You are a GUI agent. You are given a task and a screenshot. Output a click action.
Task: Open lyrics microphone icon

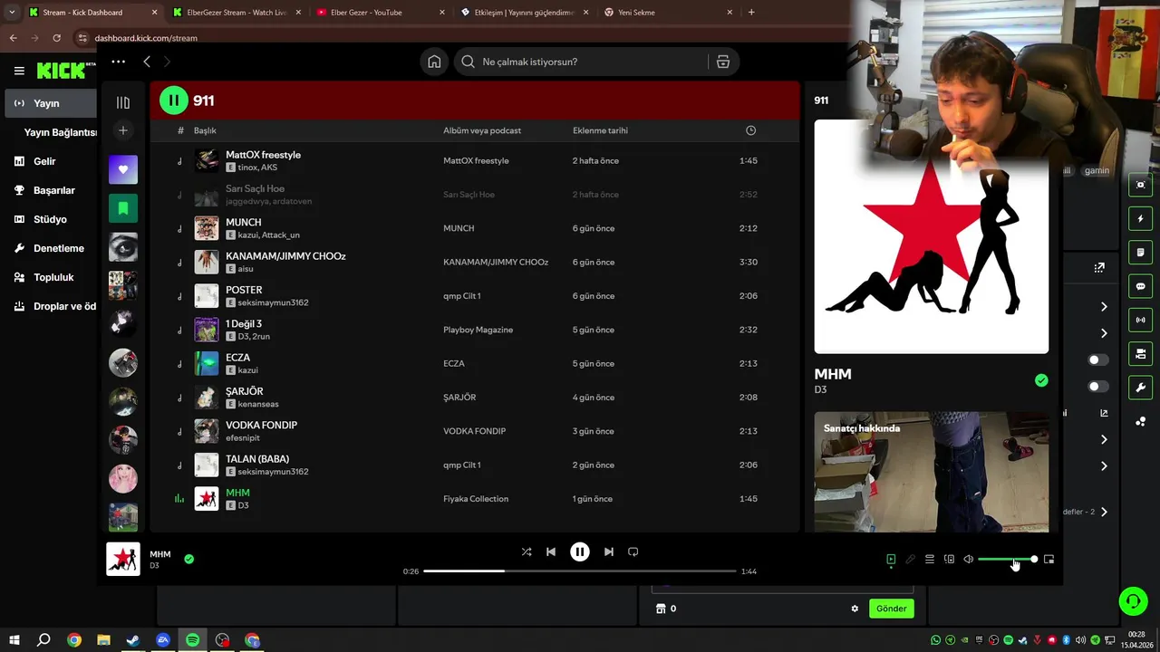911,560
